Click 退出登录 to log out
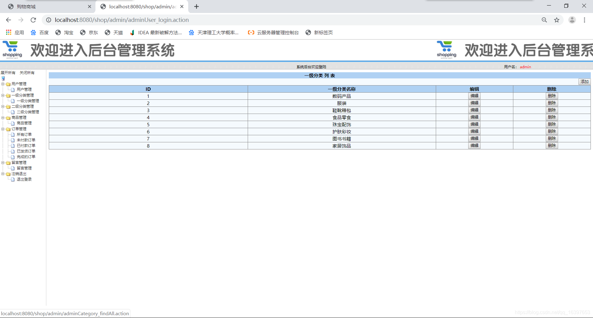Screen dimensions: 593x318 point(24,179)
